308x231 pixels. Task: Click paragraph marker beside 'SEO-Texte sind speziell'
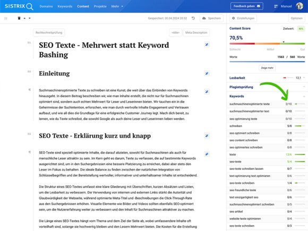30,152
